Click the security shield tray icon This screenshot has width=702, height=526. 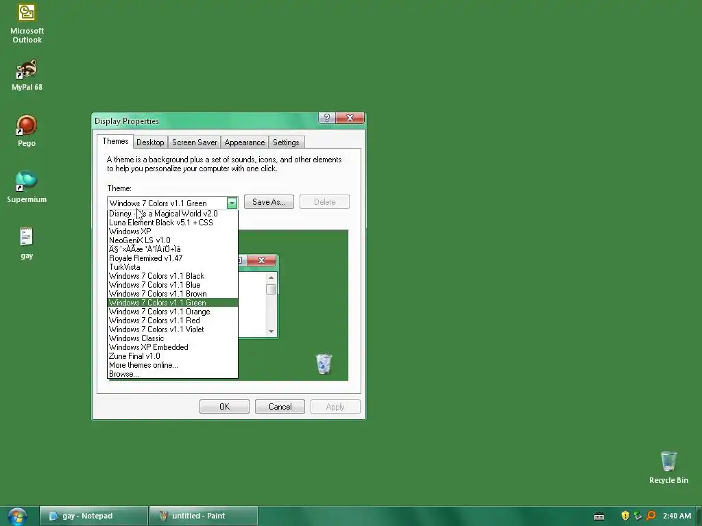625,516
